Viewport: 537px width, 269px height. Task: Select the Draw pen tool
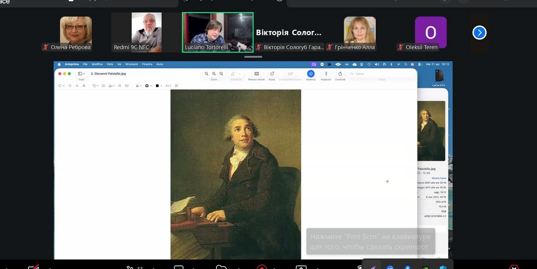click(84, 85)
